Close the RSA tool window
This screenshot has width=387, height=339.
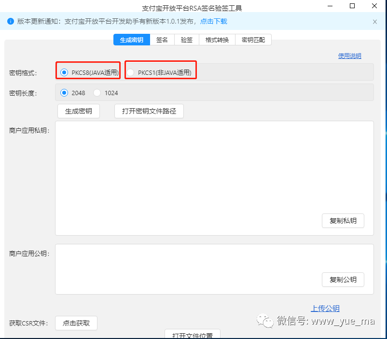(x=374, y=6)
